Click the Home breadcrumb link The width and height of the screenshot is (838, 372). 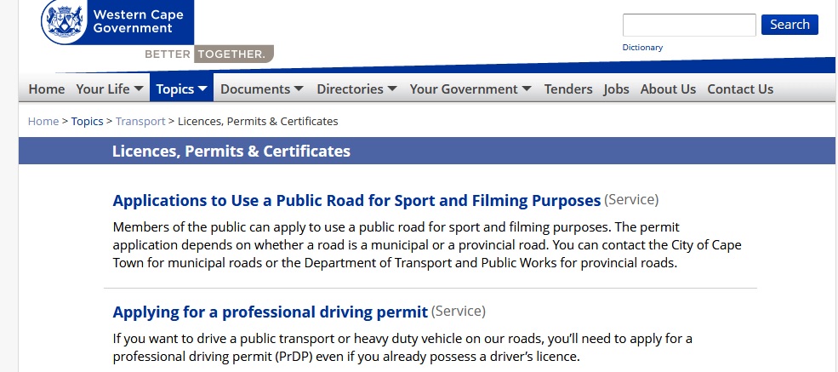tap(43, 121)
